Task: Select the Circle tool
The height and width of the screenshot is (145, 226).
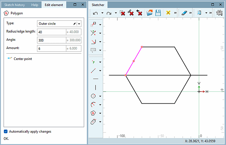Action: point(93,96)
